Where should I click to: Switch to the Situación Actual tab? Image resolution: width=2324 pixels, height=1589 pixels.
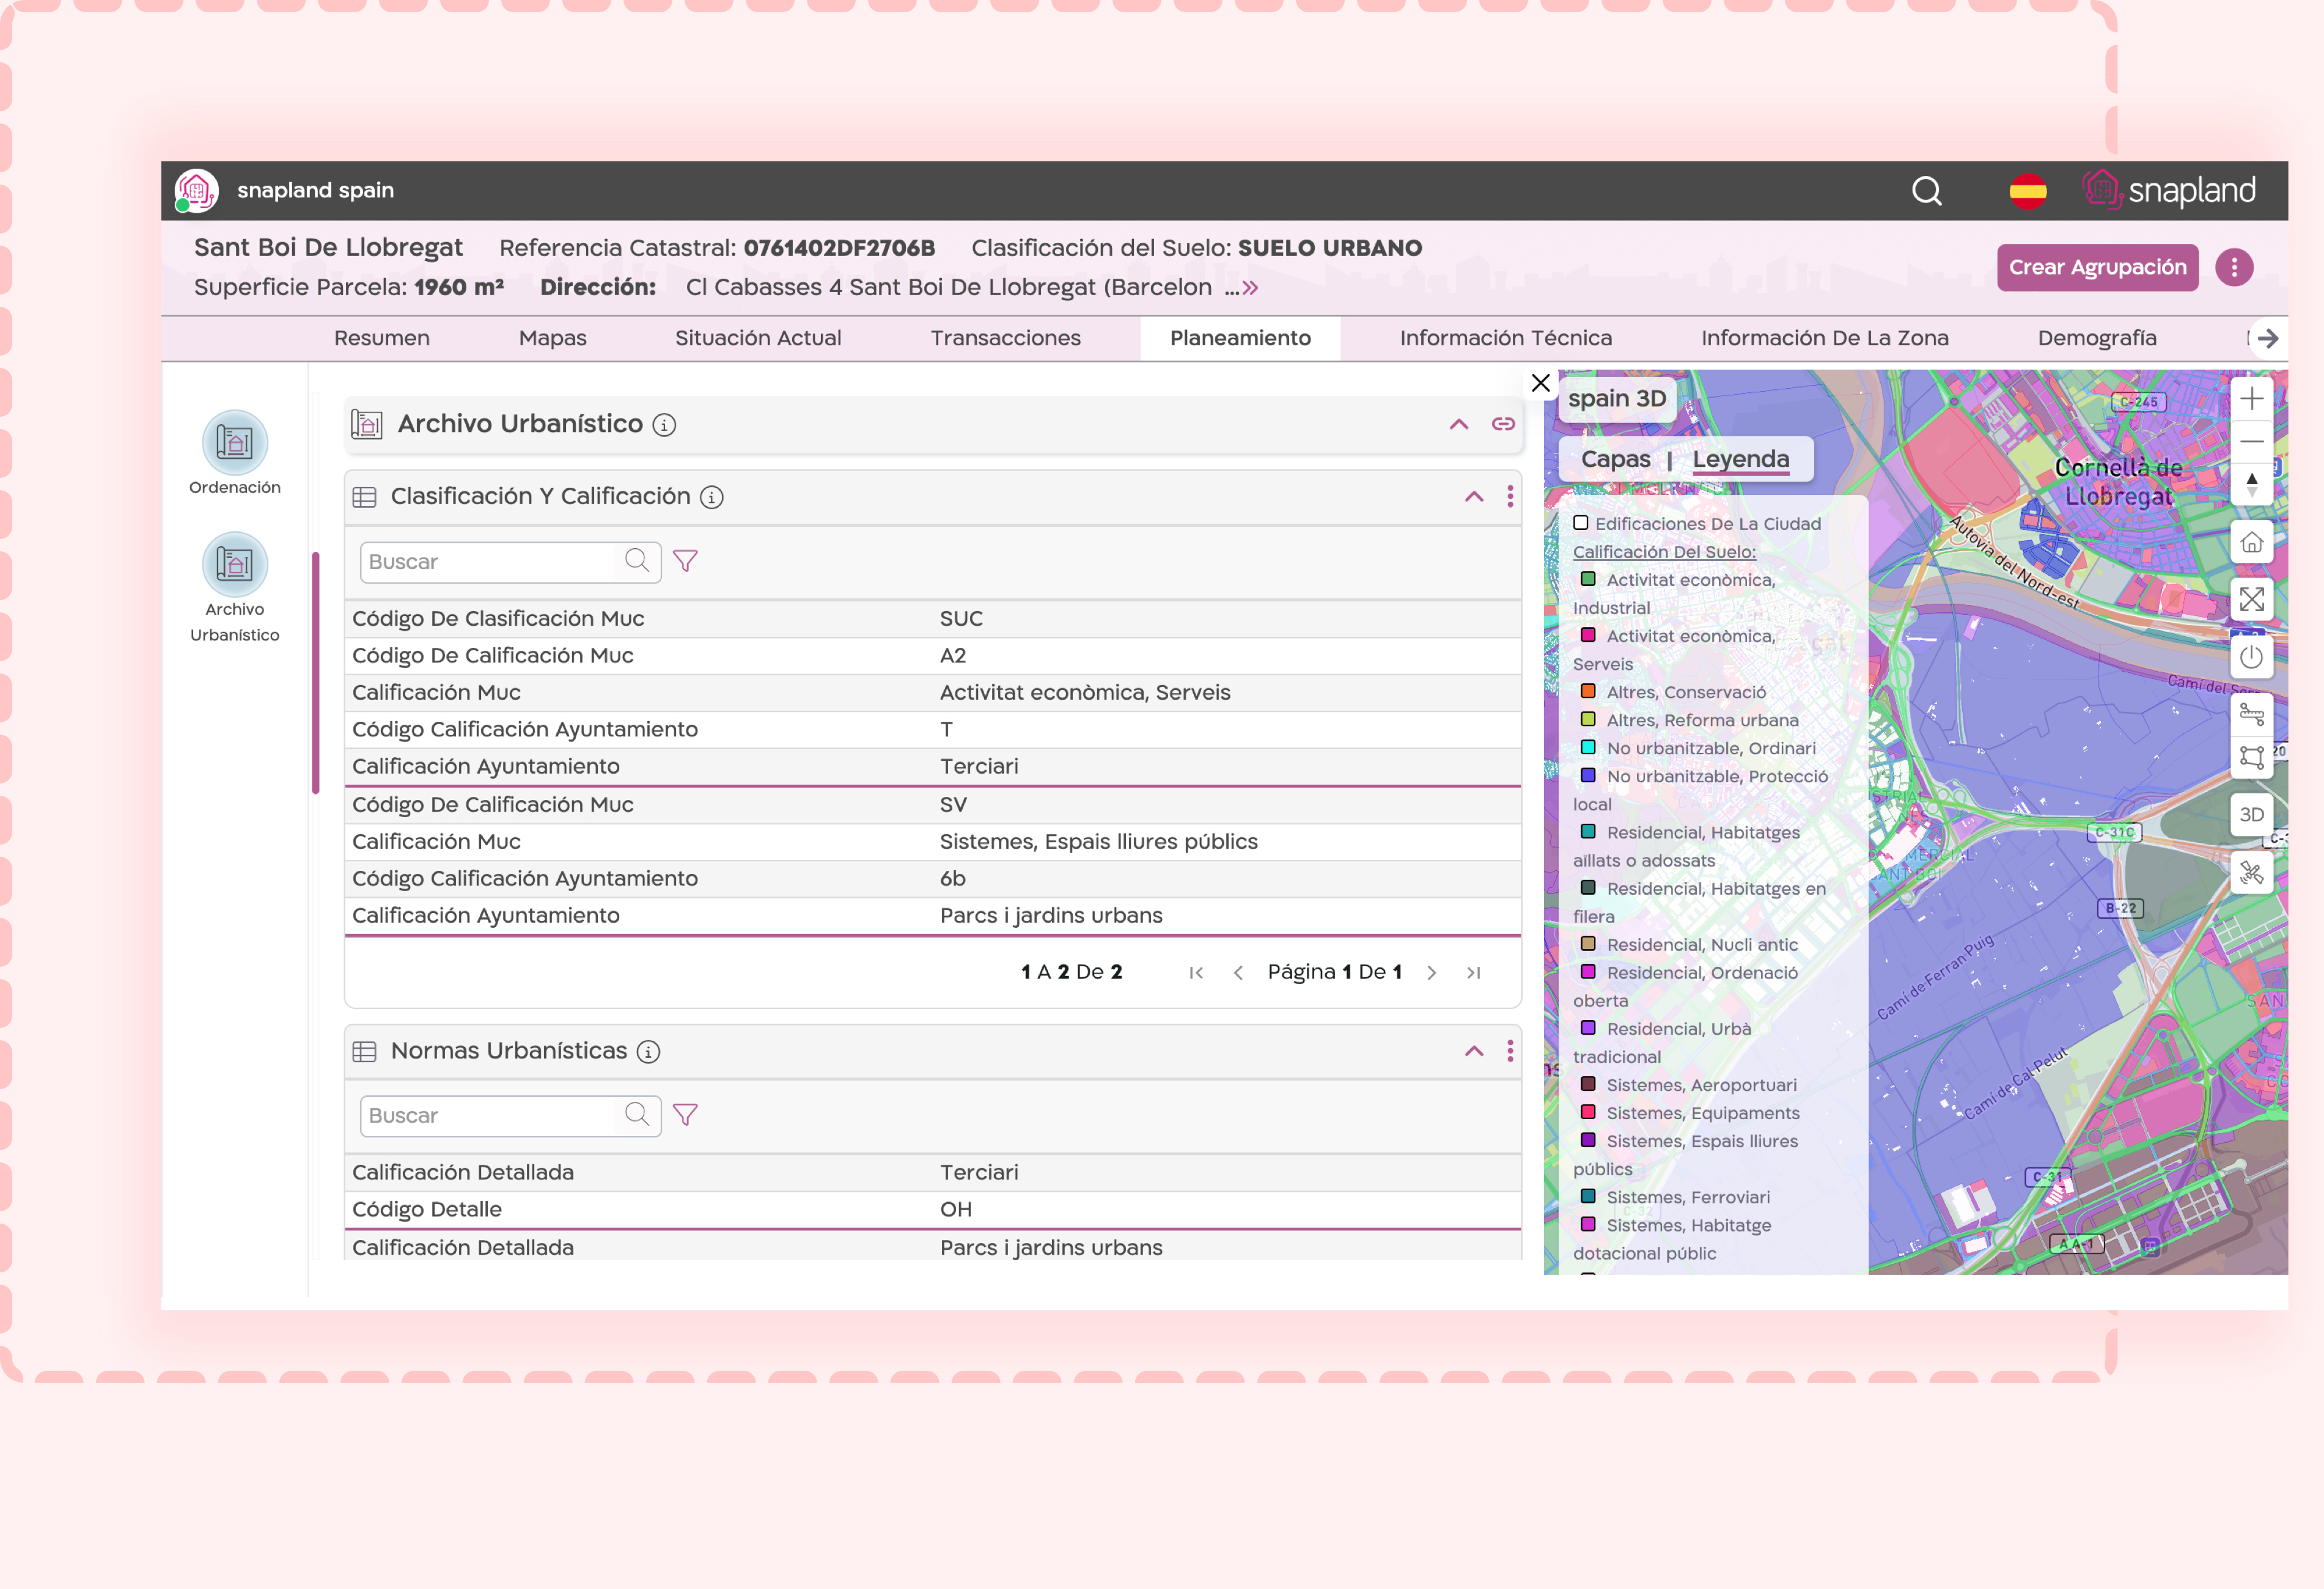coord(757,339)
